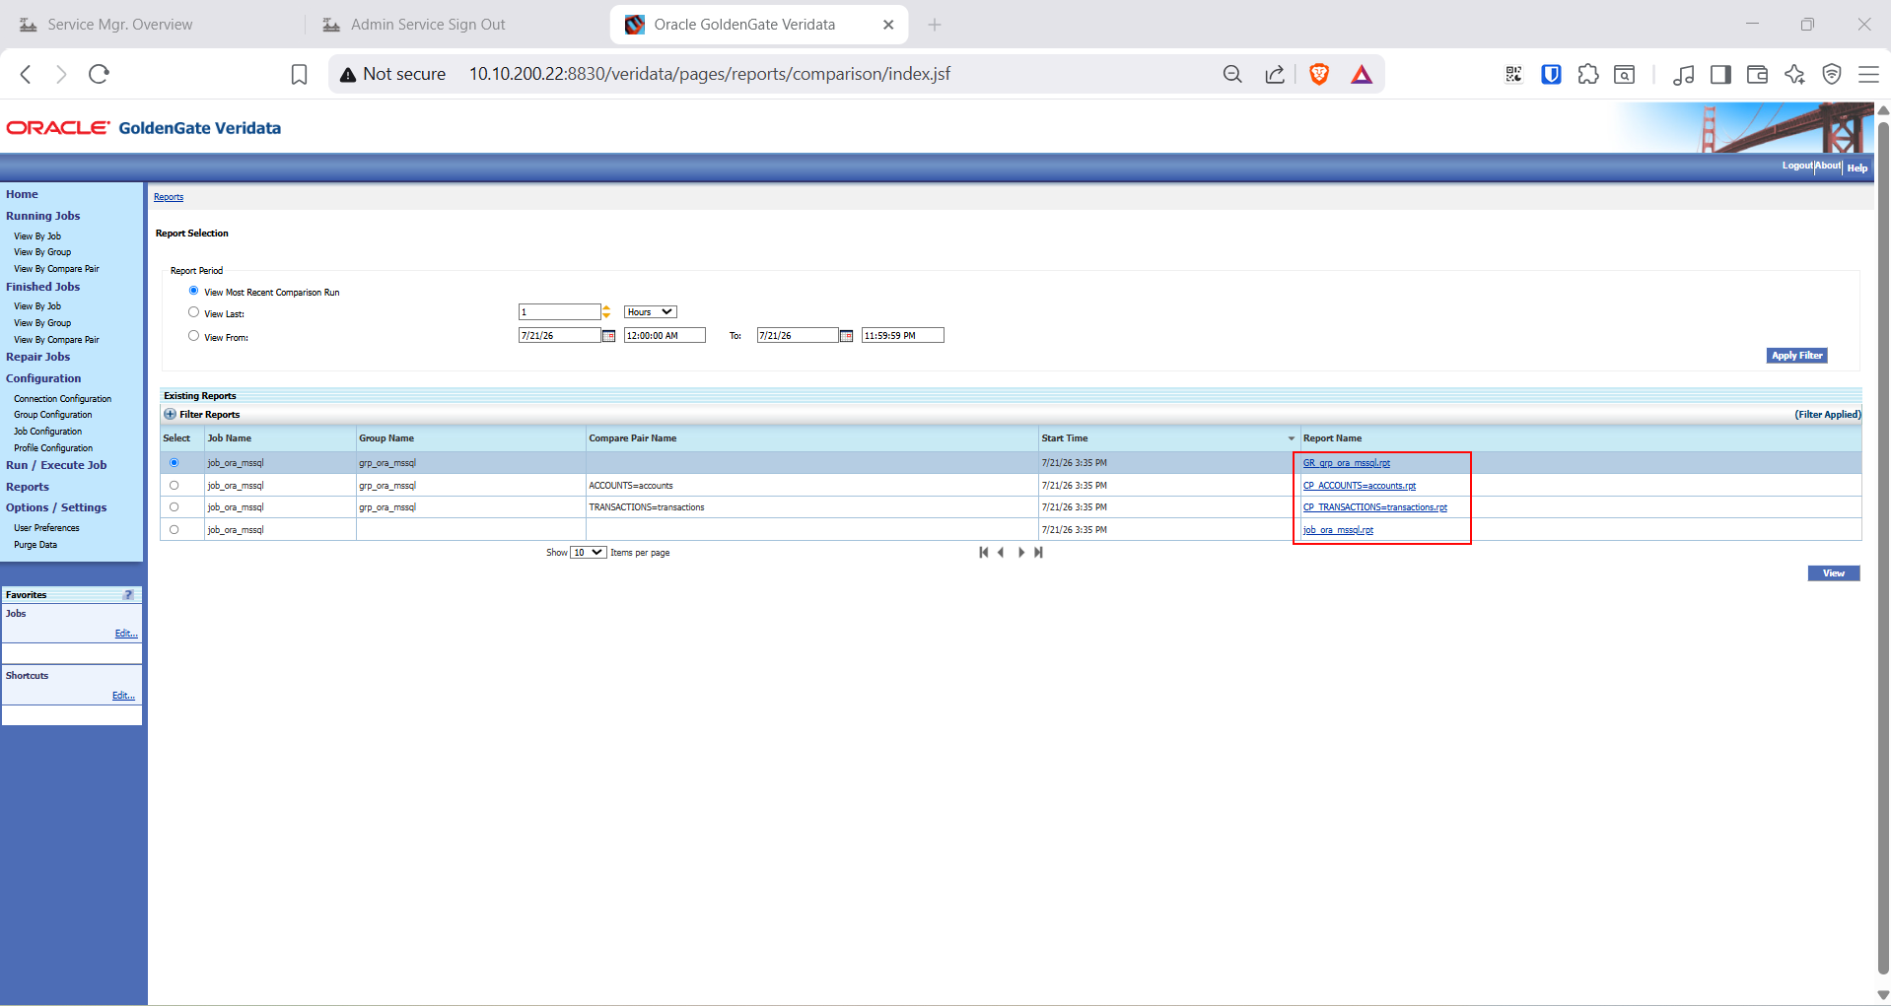Click the Favorites help question icon

(x=128, y=595)
